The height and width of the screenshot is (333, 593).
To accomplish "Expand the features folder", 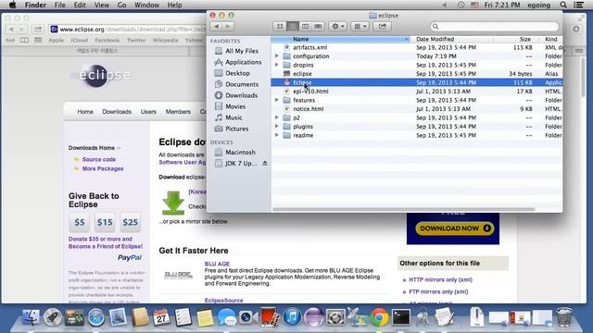I will point(277,100).
